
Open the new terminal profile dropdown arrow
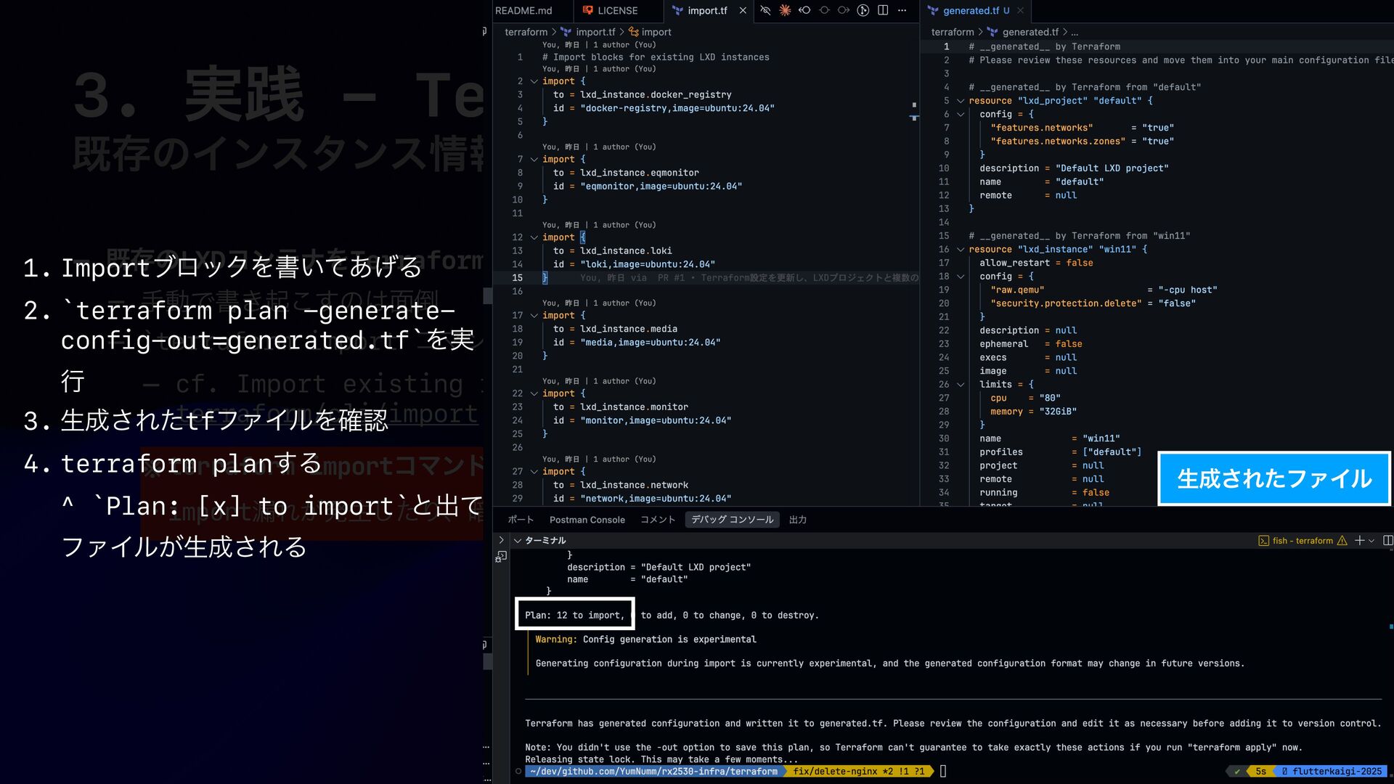(1371, 541)
